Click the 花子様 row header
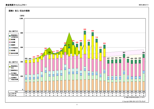 pos(14,95)
